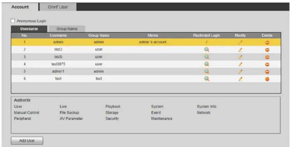
Task: Click the memo "admin 's account"
Action: (x=153, y=42)
